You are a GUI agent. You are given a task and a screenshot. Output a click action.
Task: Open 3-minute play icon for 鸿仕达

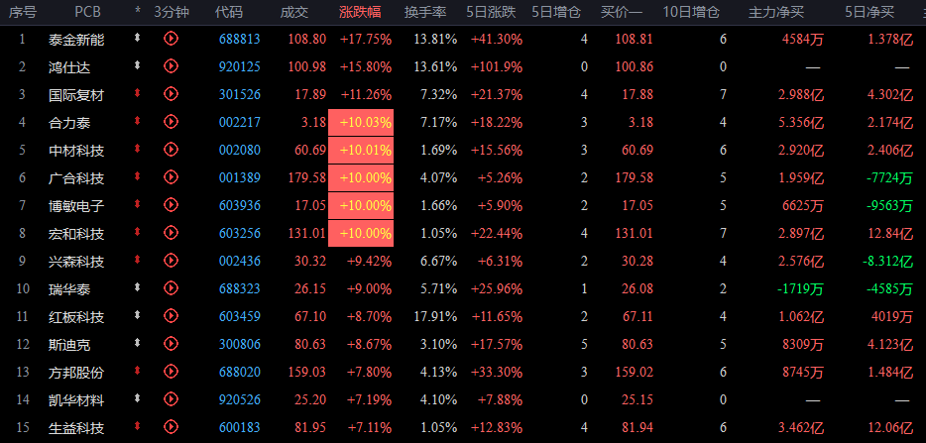pos(171,66)
